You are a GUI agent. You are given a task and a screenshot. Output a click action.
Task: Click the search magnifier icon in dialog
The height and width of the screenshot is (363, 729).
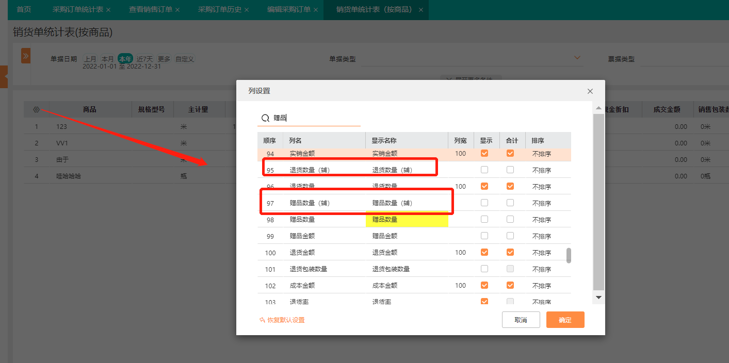[x=265, y=118]
